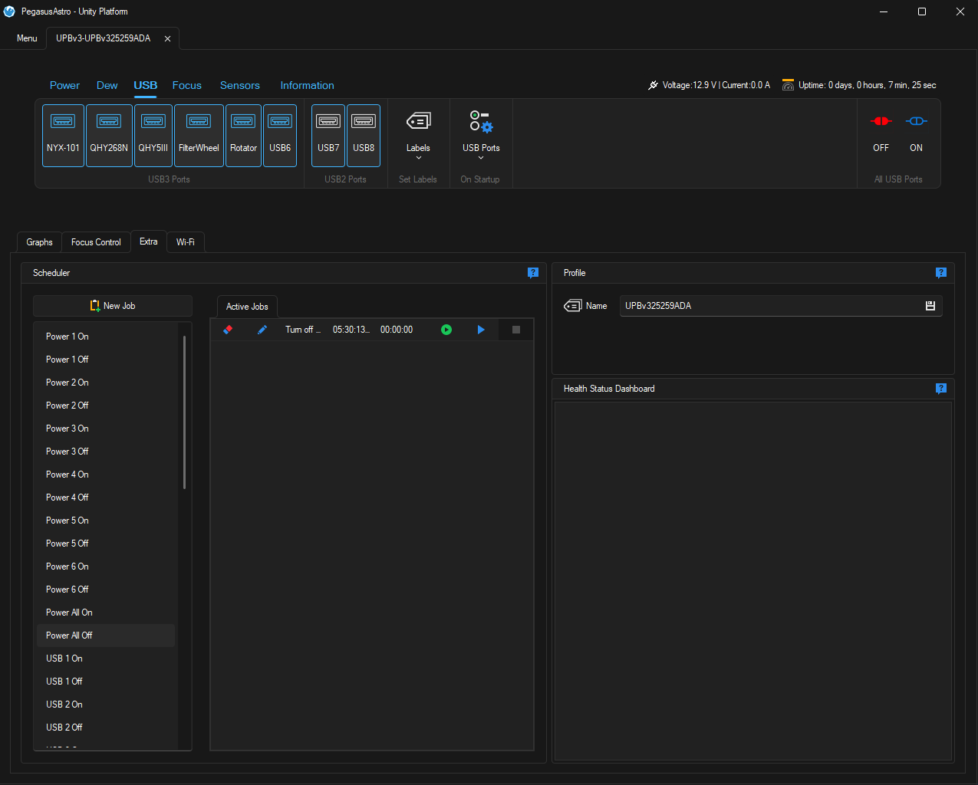Viewport: 978px width, 785px height.
Task: Stop the job with square icon
Action: pos(516,330)
